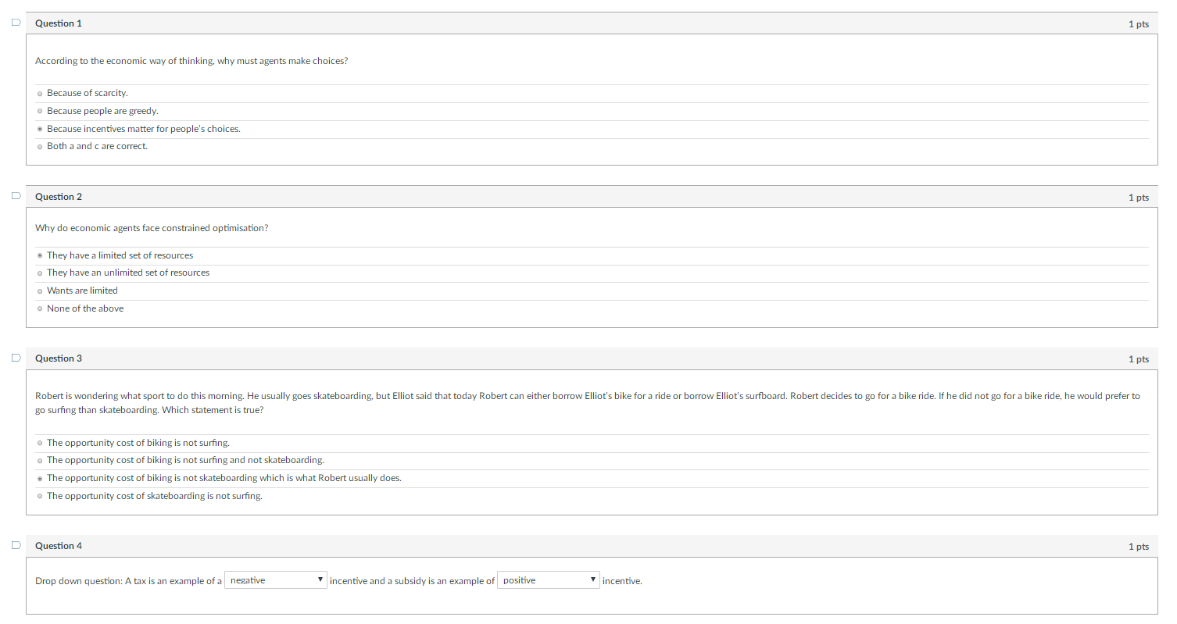Pick 'None of the above' in Question 2

[40, 309]
